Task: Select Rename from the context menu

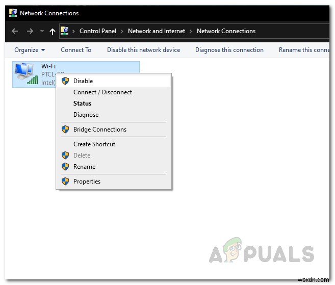Action: [x=114, y=167]
